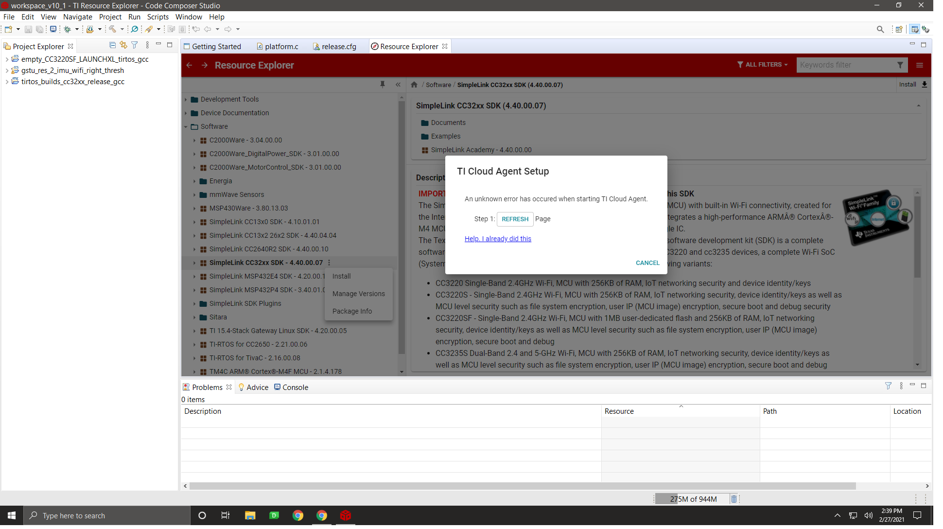
Task: Click 'Help. I already did this' link
Action: [x=498, y=239]
